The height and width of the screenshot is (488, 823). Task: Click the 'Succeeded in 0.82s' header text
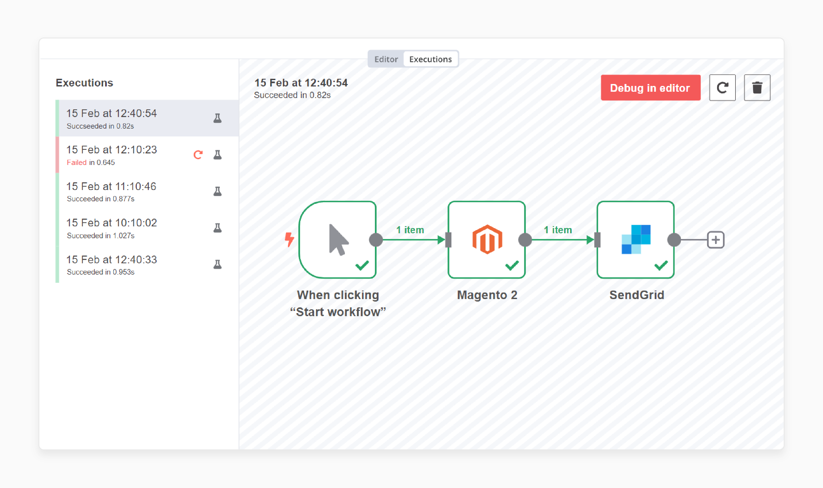(x=292, y=95)
